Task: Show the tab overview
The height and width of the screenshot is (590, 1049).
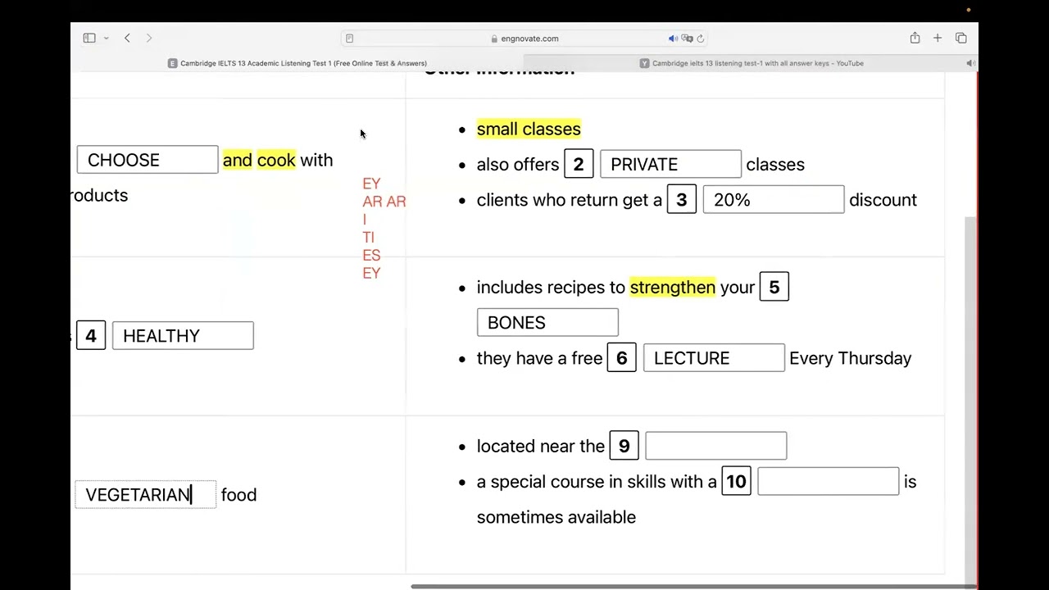Action: pyautogui.click(x=961, y=38)
